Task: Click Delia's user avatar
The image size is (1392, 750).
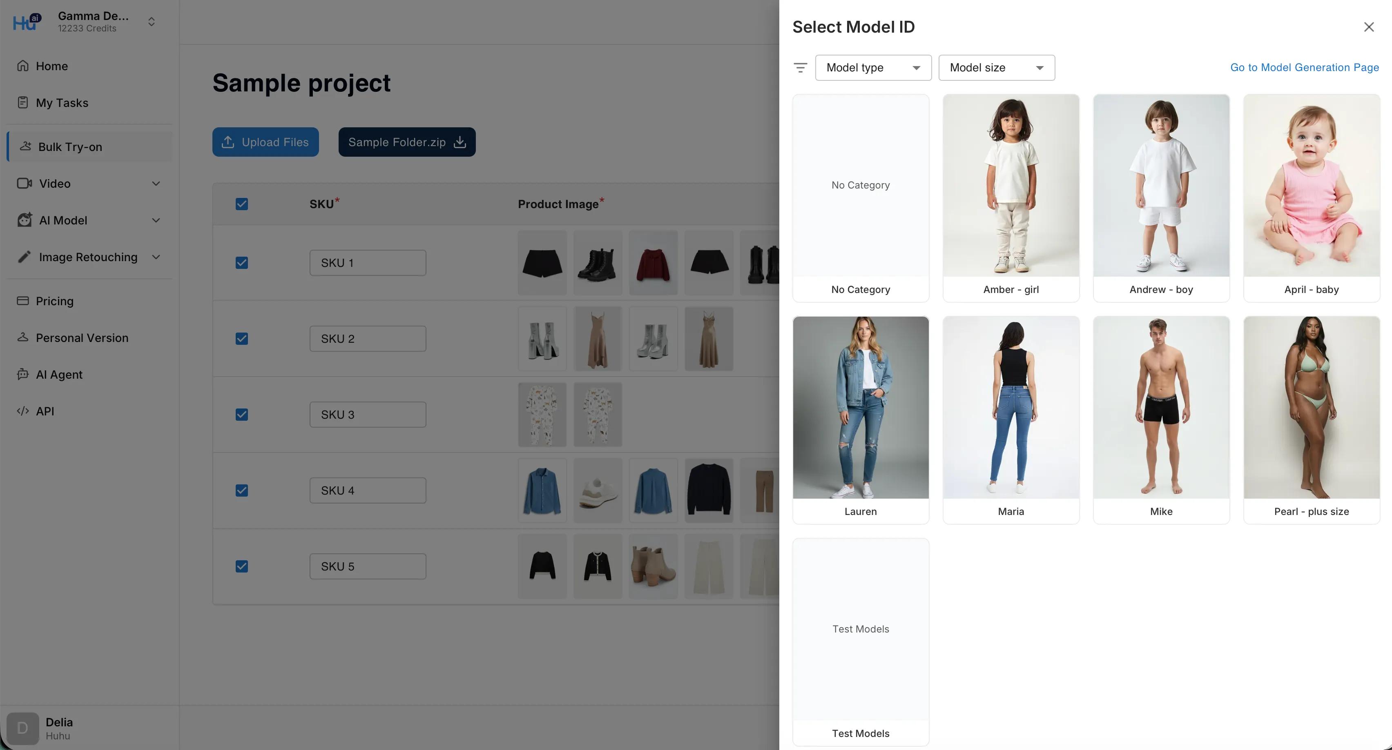Action: click(x=23, y=728)
